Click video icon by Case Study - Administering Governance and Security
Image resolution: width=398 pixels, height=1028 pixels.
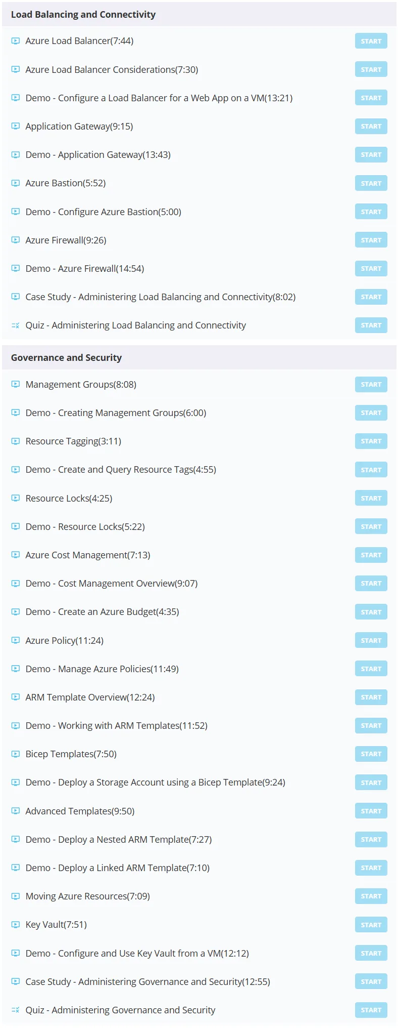[x=16, y=981]
